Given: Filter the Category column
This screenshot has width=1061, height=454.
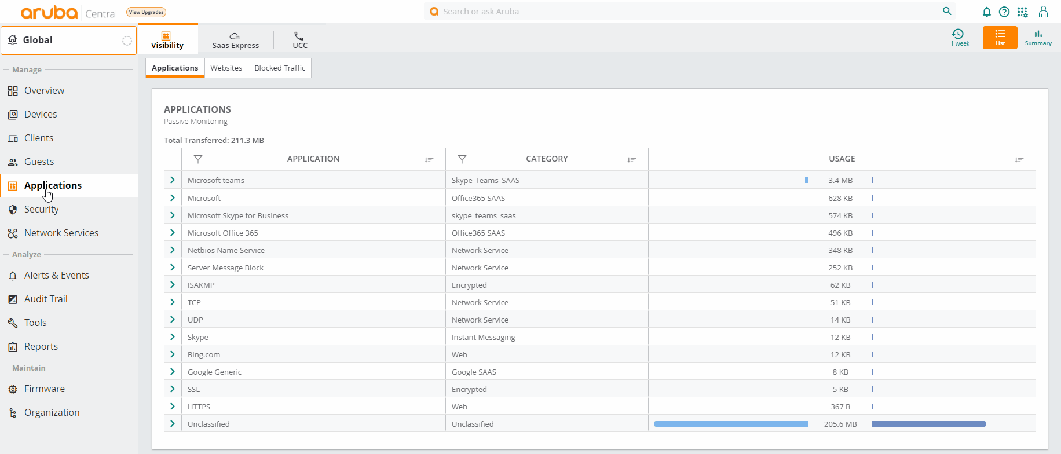Looking at the screenshot, I should pos(462,159).
